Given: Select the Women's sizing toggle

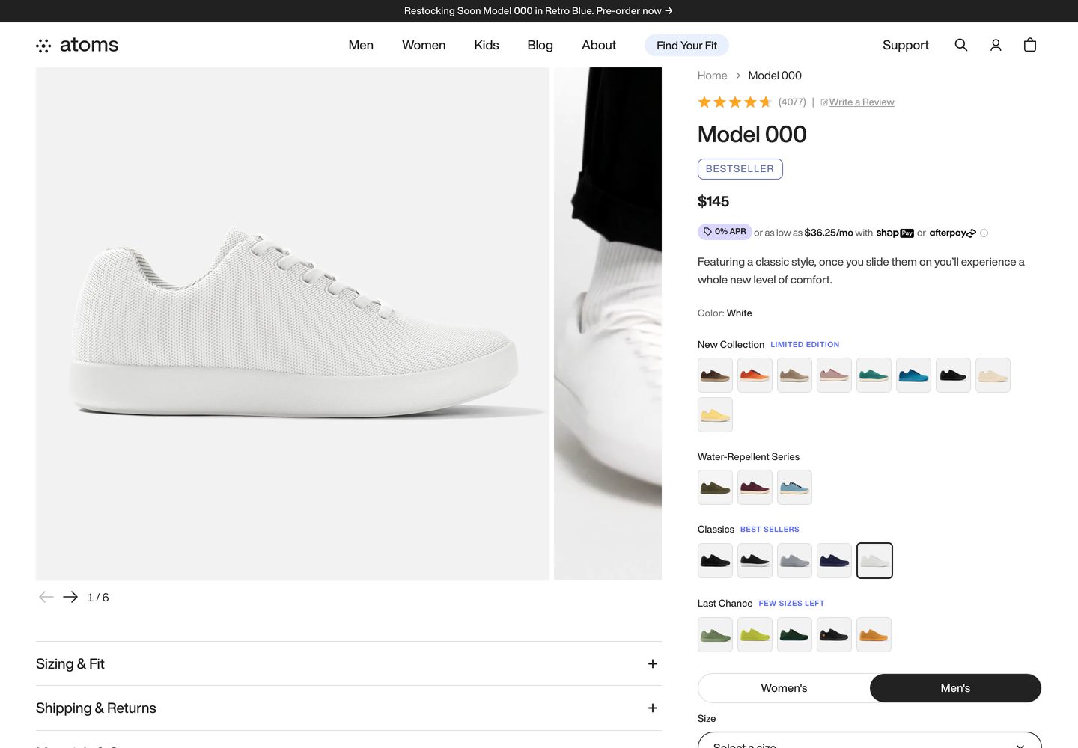Looking at the screenshot, I should pos(784,688).
